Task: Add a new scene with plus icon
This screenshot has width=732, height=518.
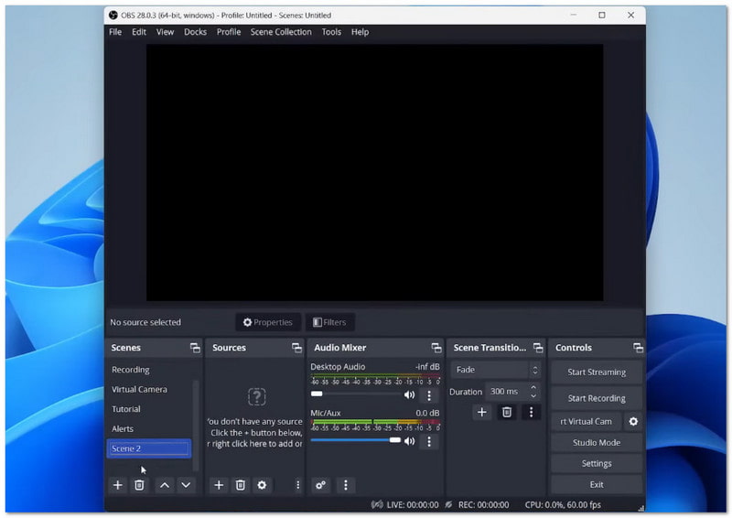Action: click(x=118, y=485)
